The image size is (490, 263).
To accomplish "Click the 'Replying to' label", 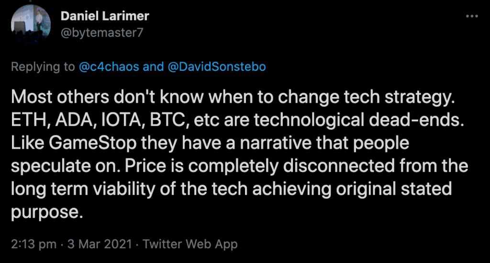I will 43,67.
